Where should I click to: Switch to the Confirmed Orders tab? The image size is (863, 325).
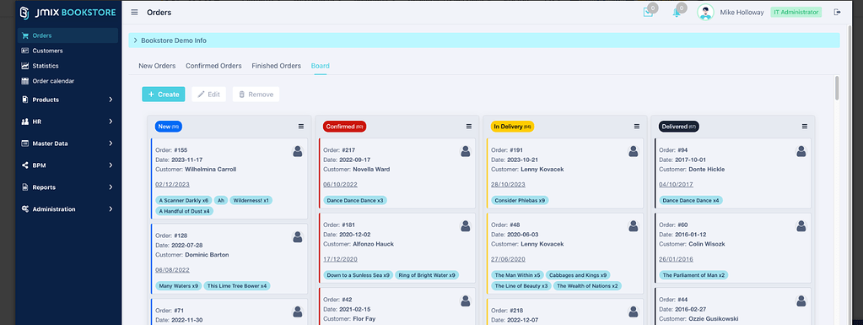(x=213, y=66)
